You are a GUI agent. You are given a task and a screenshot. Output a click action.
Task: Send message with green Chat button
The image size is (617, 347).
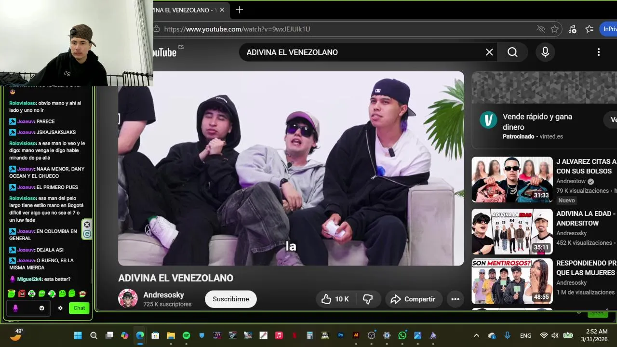79,308
